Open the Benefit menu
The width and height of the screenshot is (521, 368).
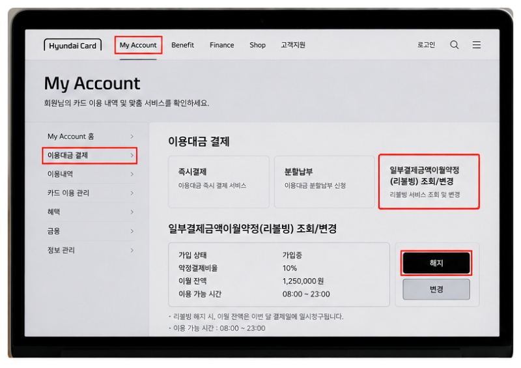pos(182,45)
